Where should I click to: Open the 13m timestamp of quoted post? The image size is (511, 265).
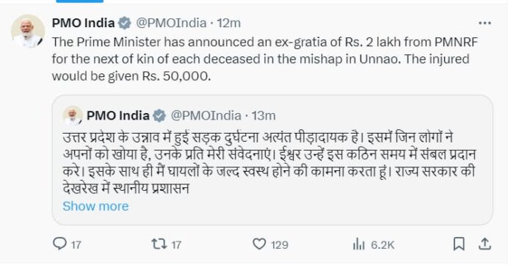pyautogui.click(x=264, y=115)
